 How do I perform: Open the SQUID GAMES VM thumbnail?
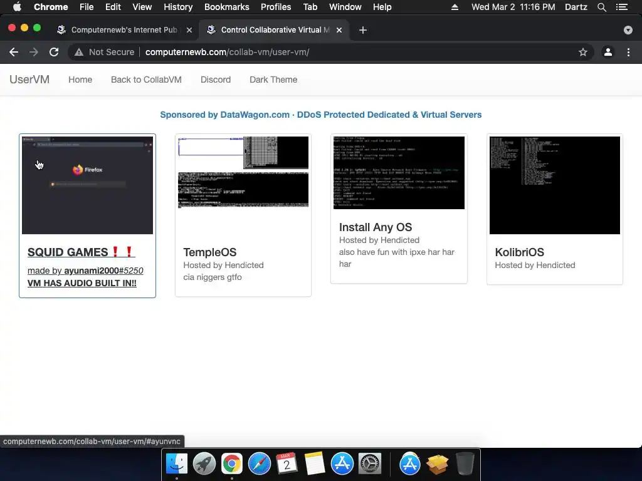click(x=87, y=185)
